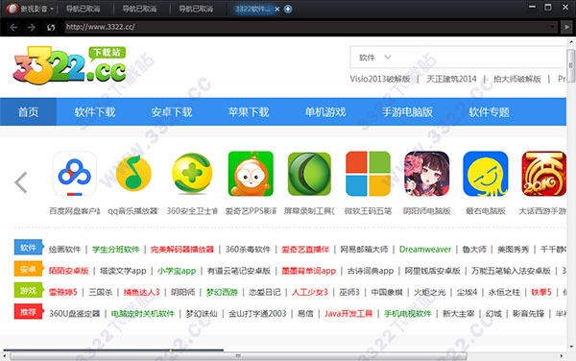Open the 网易邮箱大师 link
The width and height of the screenshot is (576, 361).
[364, 250]
